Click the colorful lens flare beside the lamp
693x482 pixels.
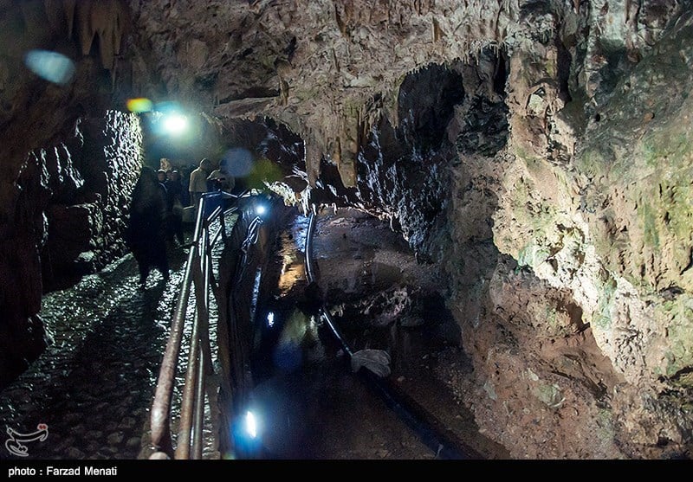[x=139, y=105]
